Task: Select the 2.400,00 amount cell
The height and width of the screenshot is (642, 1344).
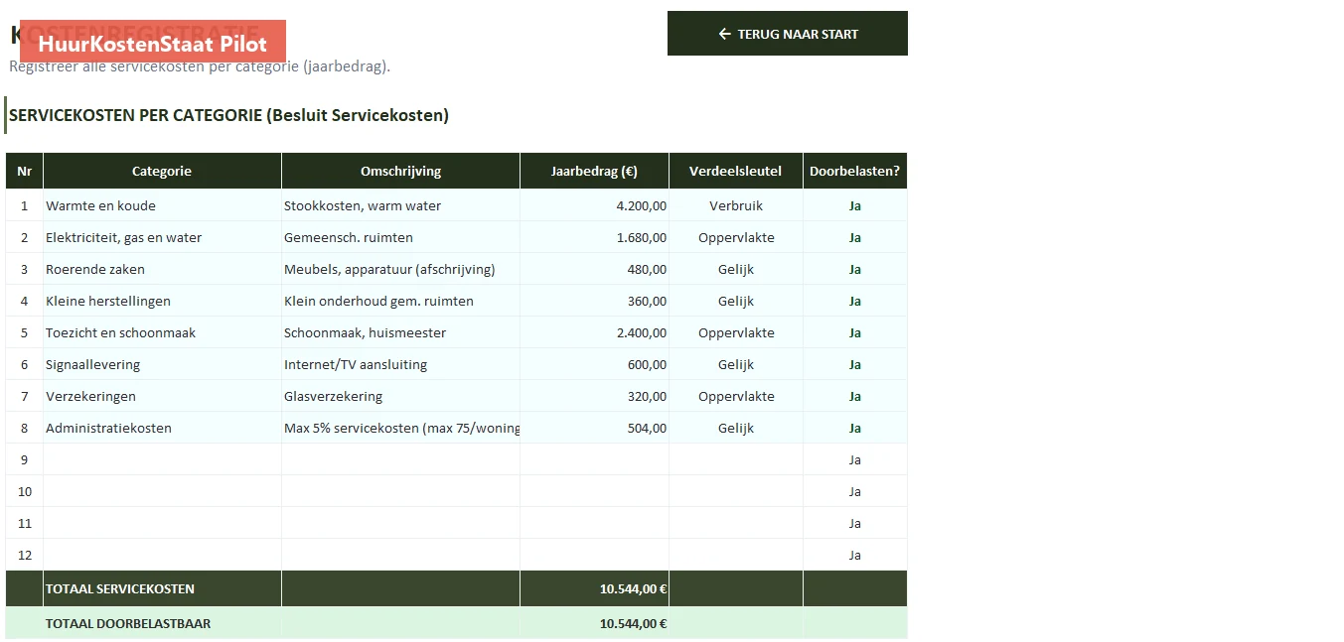Action: coord(594,332)
